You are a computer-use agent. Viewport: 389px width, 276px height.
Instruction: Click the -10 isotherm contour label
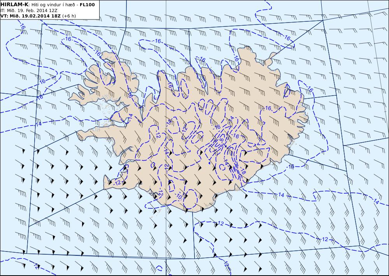[179, 196]
